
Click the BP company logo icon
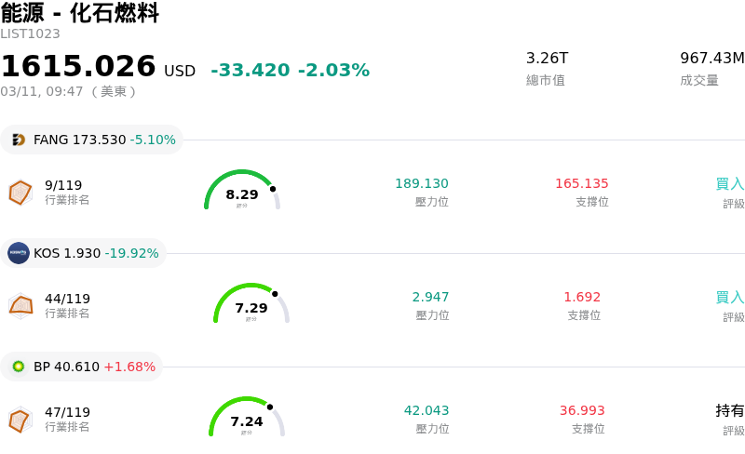[19, 367]
